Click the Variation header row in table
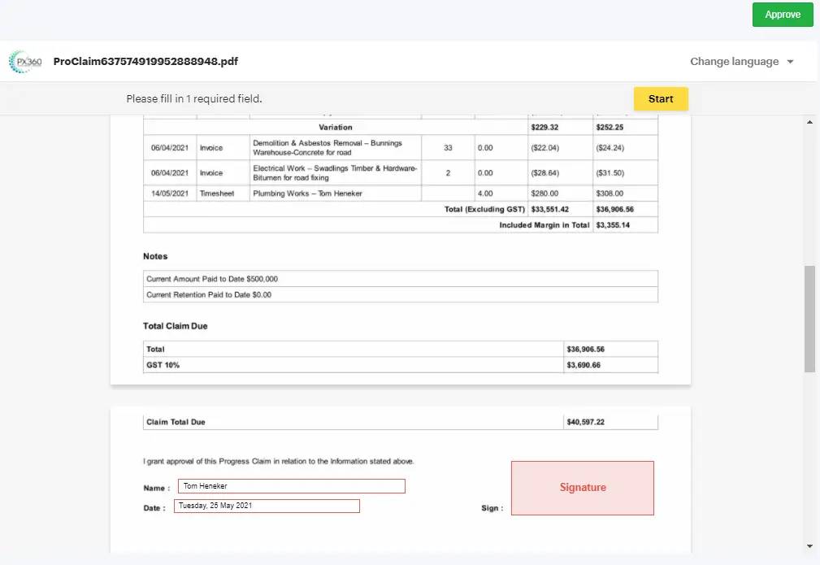 pos(336,128)
